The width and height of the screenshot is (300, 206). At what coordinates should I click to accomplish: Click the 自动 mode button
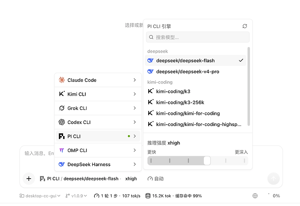(x=156, y=179)
